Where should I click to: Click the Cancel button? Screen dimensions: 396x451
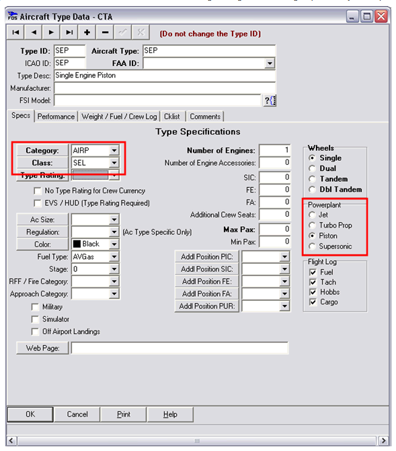77,415
